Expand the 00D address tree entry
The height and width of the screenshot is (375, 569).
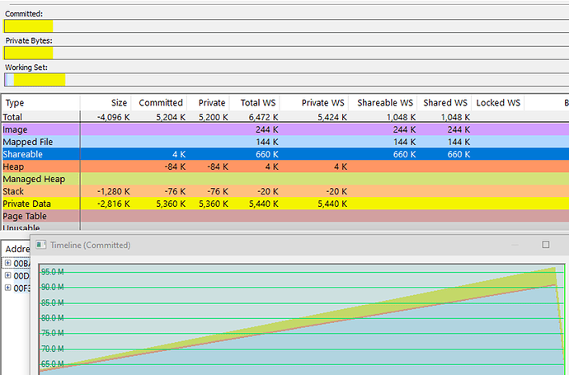coord(7,275)
